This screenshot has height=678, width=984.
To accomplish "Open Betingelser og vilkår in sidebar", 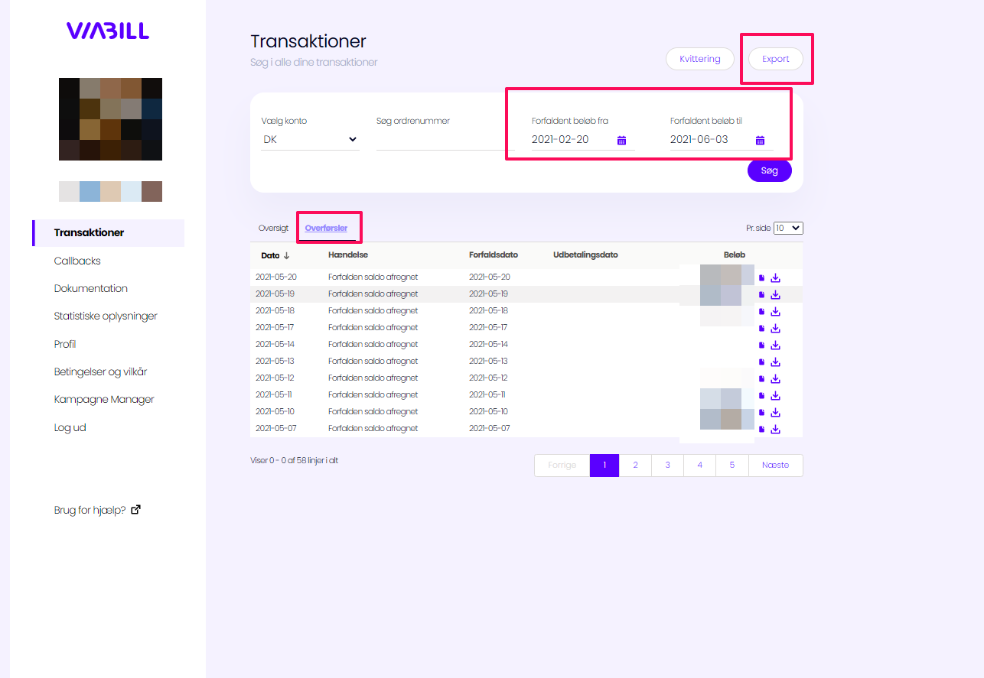I will (100, 371).
